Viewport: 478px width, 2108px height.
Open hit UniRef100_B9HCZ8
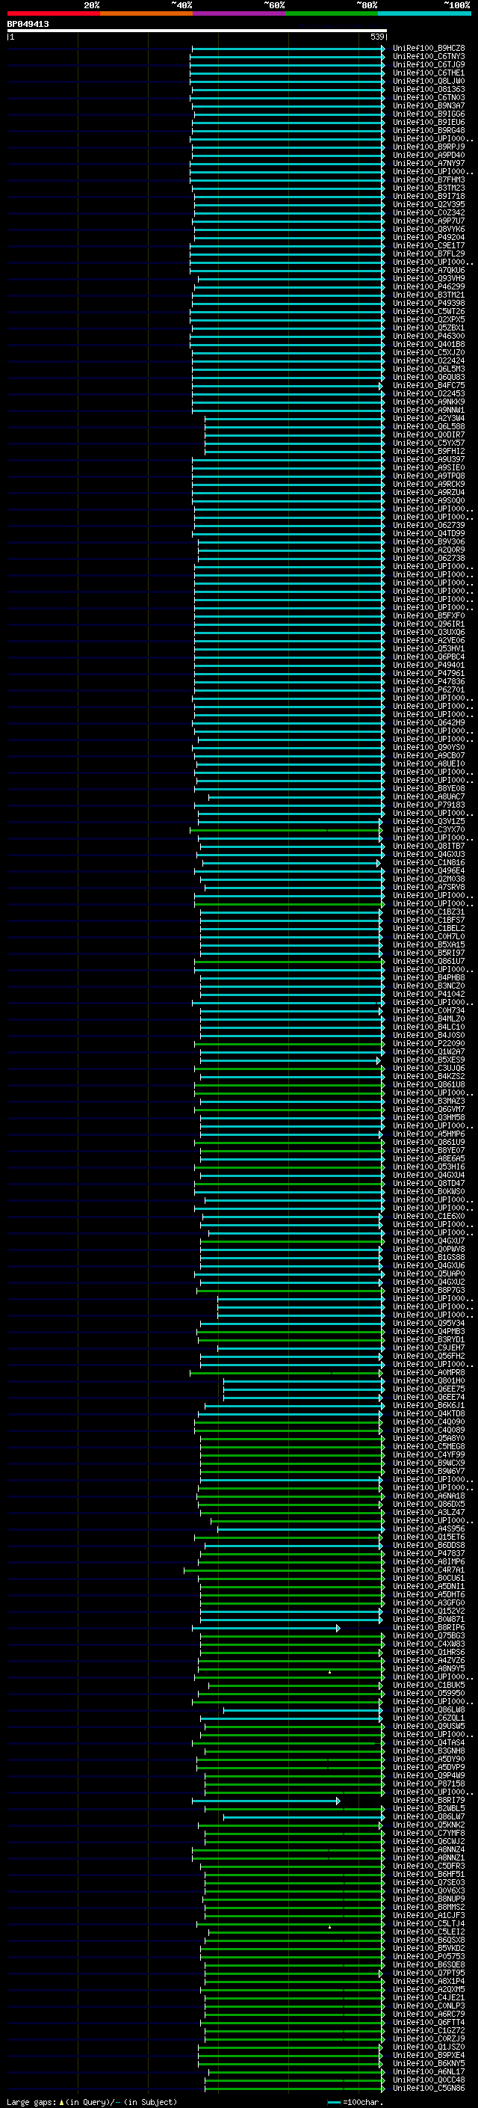[x=428, y=49]
